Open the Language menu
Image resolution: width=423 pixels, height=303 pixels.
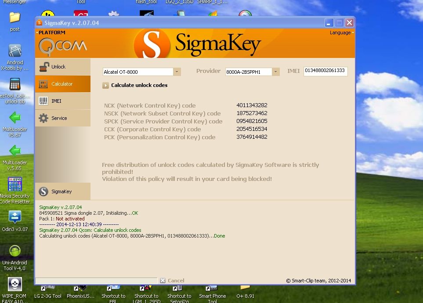pyautogui.click(x=341, y=33)
